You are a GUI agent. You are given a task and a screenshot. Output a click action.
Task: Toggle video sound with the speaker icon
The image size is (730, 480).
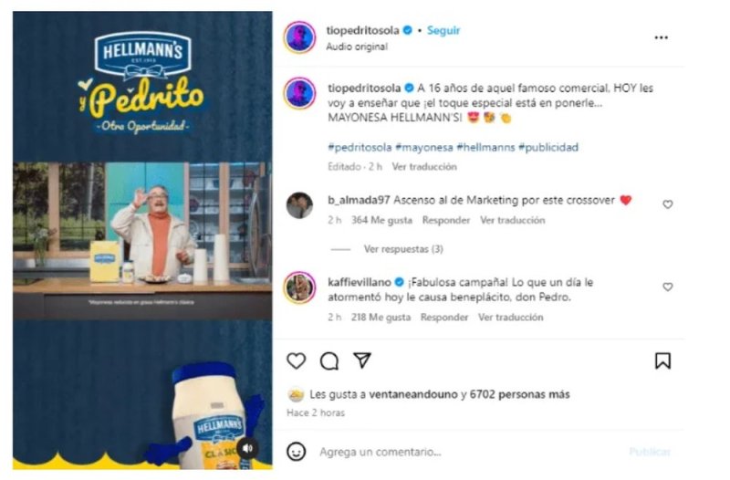pos(247,448)
